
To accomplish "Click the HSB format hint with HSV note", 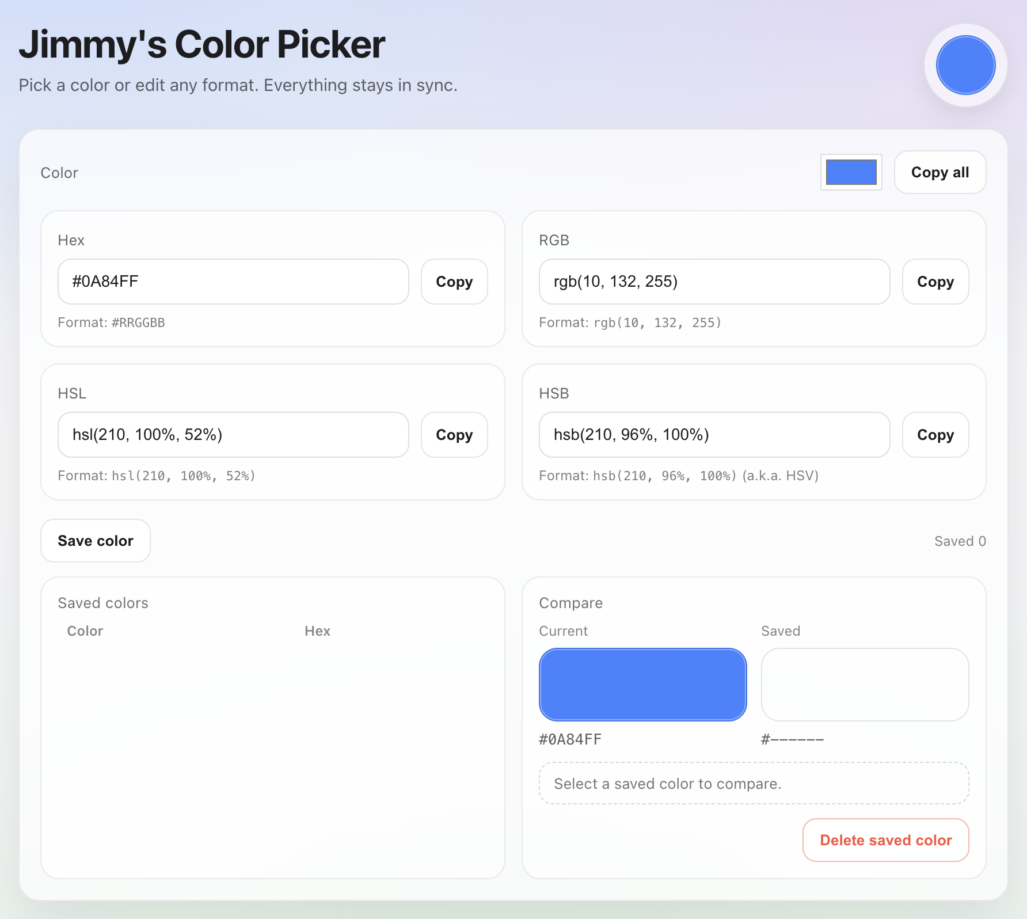I will 679,476.
